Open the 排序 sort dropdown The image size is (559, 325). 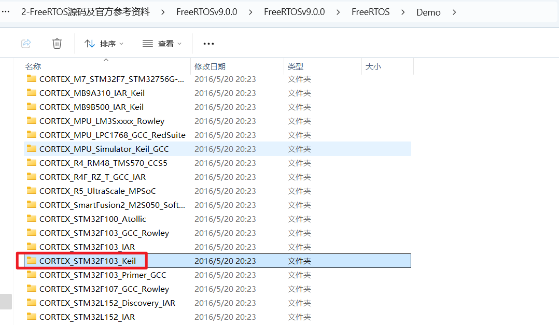(104, 44)
